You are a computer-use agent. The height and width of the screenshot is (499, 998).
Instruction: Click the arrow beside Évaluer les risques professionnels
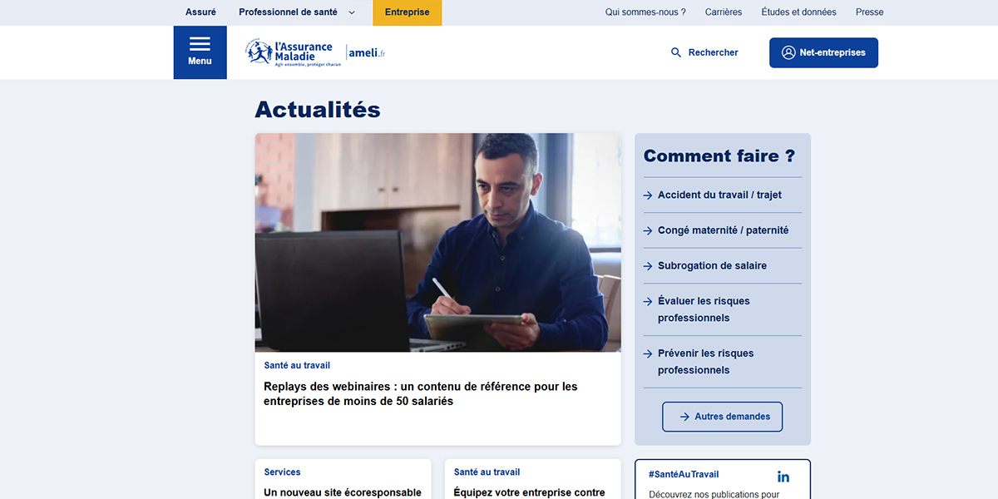point(646,301)
